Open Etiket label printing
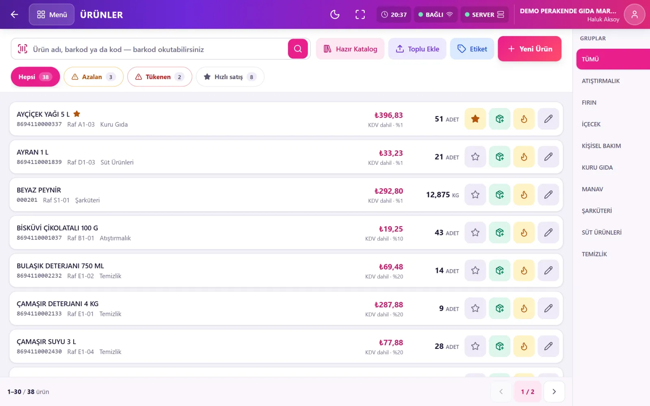The image size is (650, 406). pyautogui.click(x=472, y=49)
